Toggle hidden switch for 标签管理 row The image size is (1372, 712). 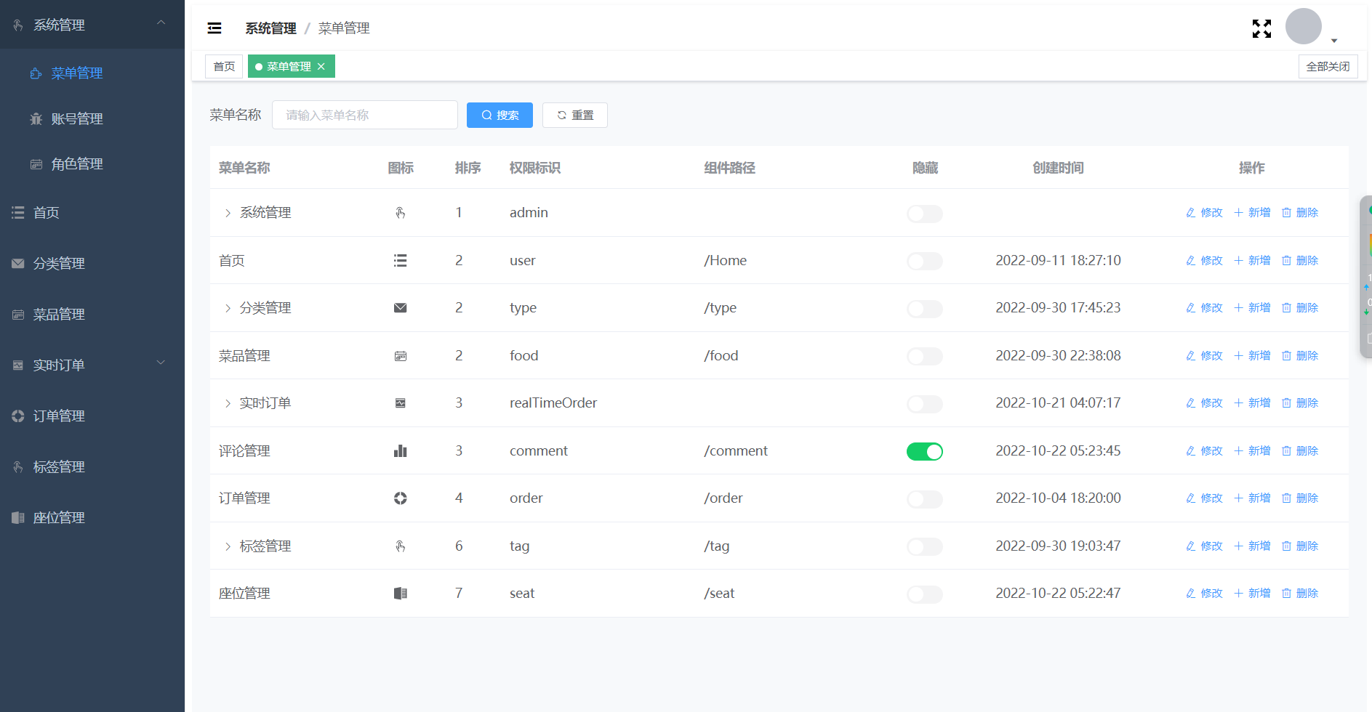(x=925, y=546)
